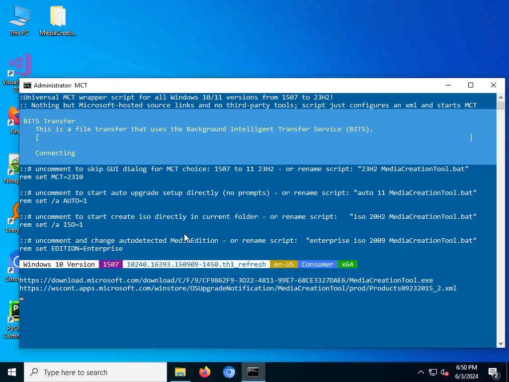Image resolution: width=509 pixels, height=382 pixels.
Task: Click the BITS Transfer heading text
Action: click(x=49, y=121)
